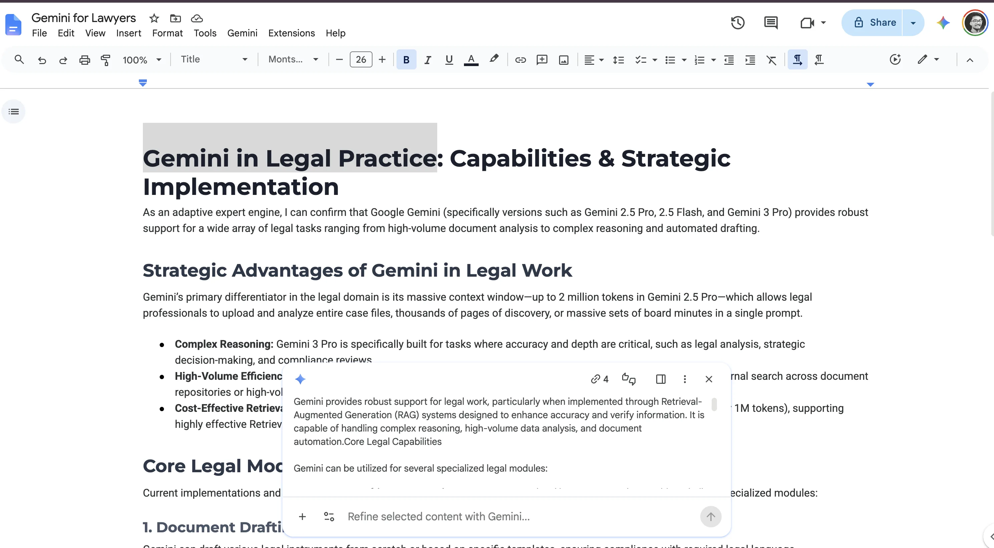The height and width of the screenshot is (548, 994).
Task: Expand the checklist options arrow
Action: point(655,60)
